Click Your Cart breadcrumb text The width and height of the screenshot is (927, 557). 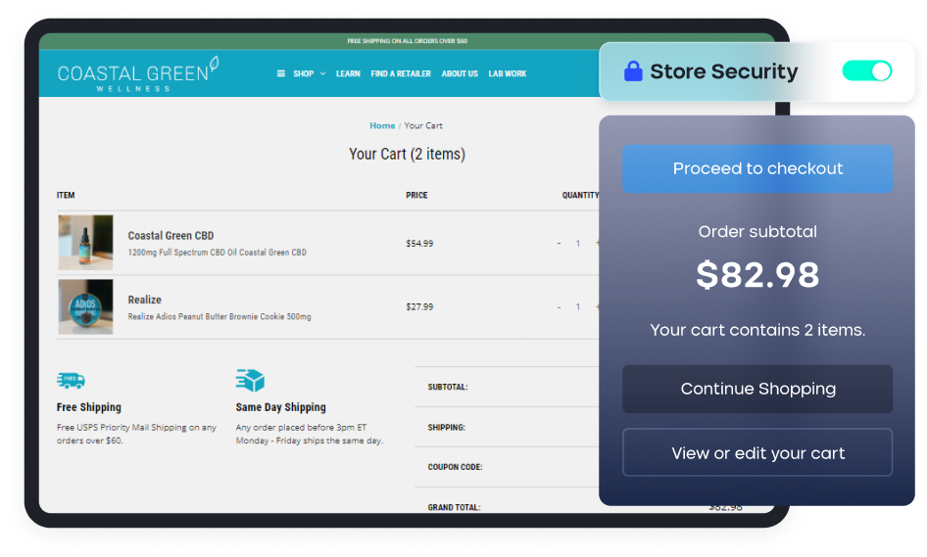(x=423, y=126)
